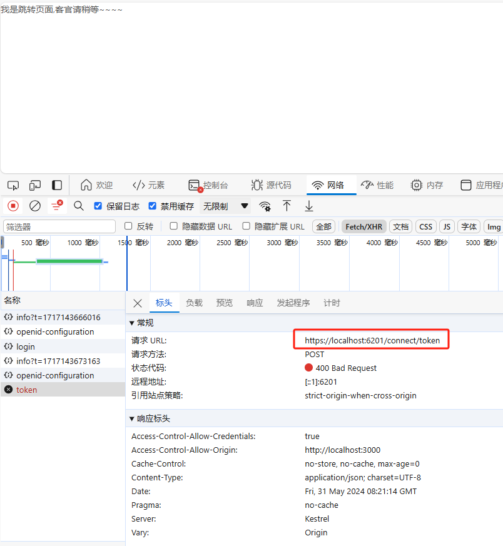The width and height of the screenshot is (503, 546).
Task: Change the DevTools dock position
Action: [56, 185]
